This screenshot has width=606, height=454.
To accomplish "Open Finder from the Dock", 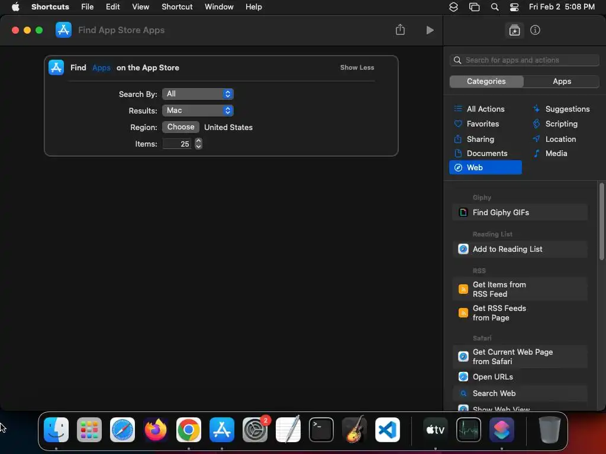I will 56,430.
